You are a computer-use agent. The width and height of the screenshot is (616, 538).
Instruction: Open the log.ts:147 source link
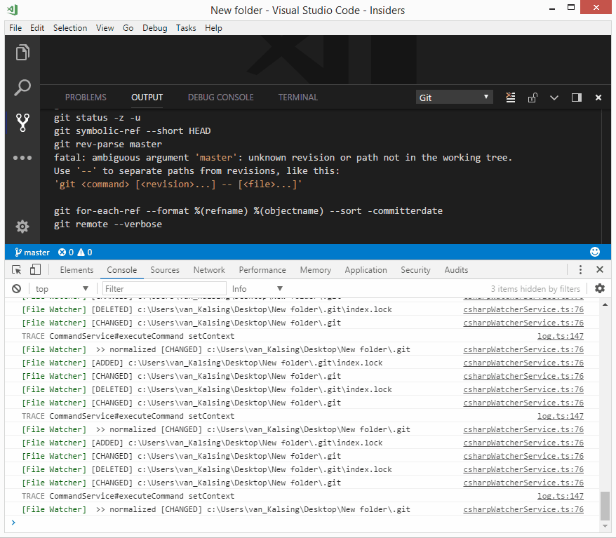560,336
